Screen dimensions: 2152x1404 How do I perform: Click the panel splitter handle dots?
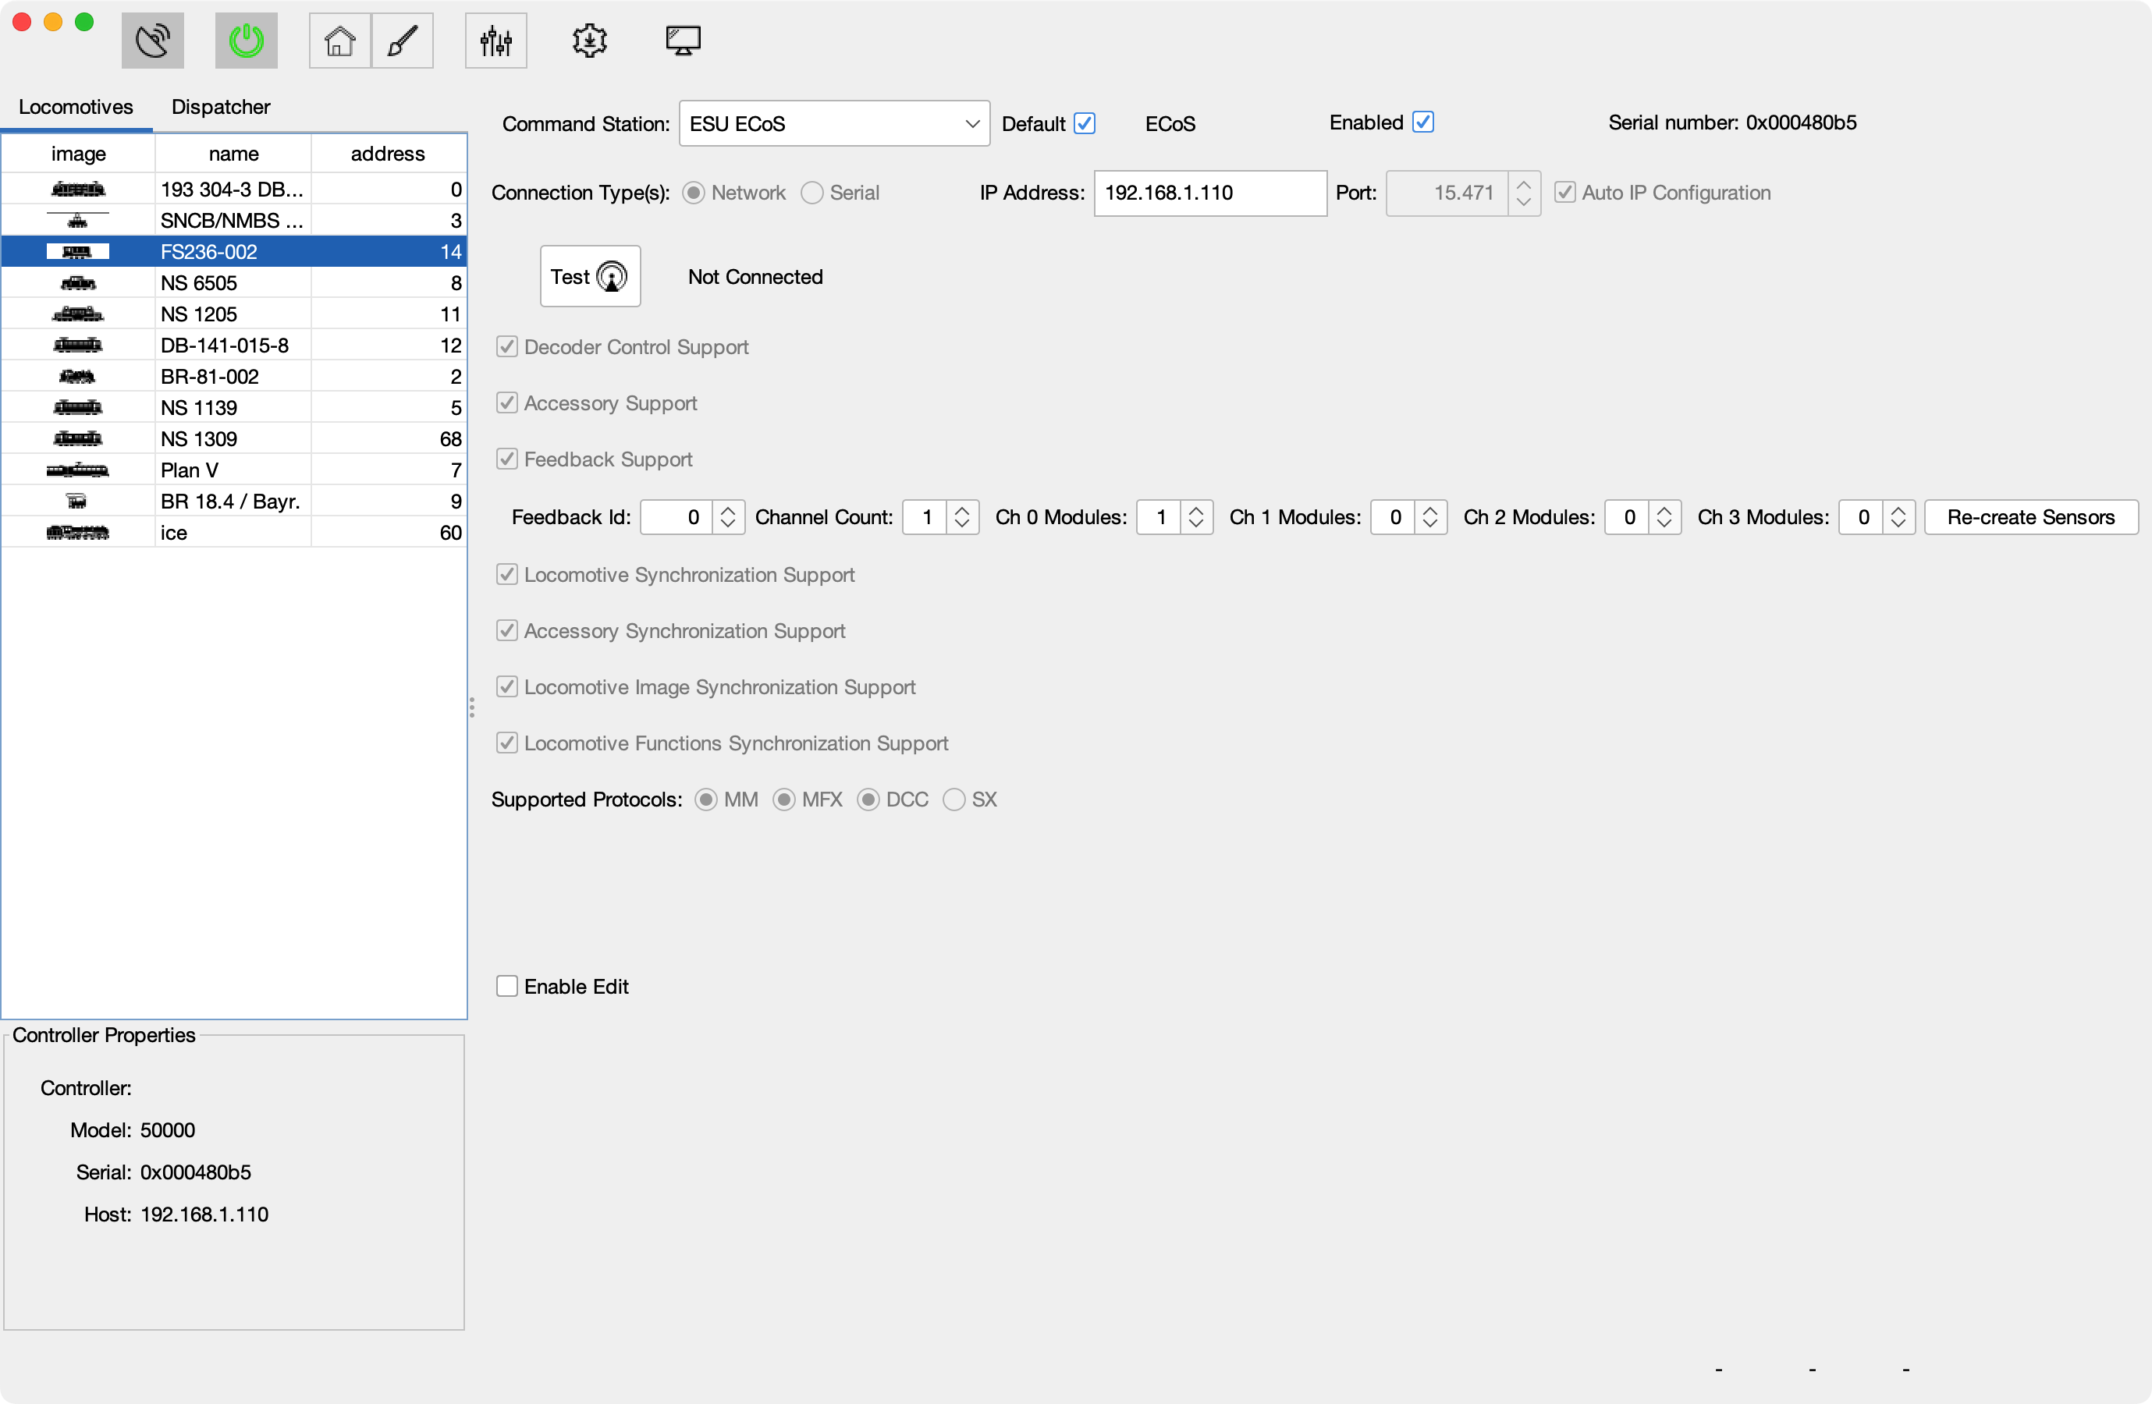tap(472, 708)
